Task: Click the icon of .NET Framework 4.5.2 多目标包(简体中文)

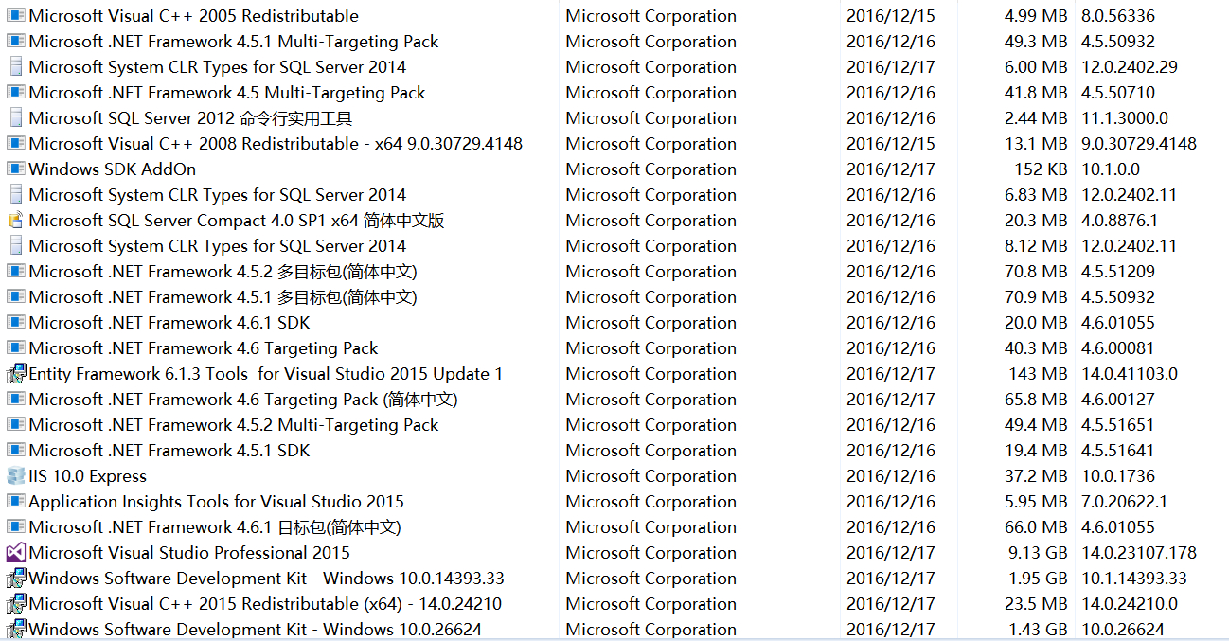Action: click(15, 272)
